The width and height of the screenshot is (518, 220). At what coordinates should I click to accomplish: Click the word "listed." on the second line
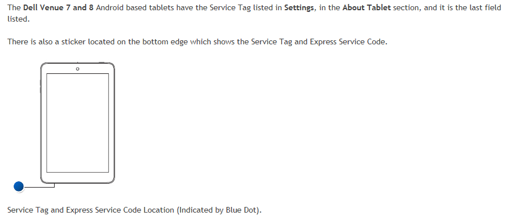point(18,19)
